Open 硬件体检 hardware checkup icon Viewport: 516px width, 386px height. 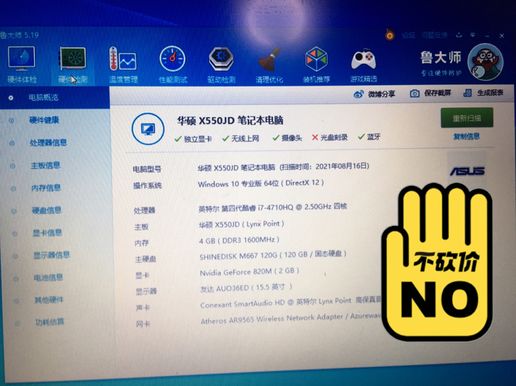tap(21, 59)
